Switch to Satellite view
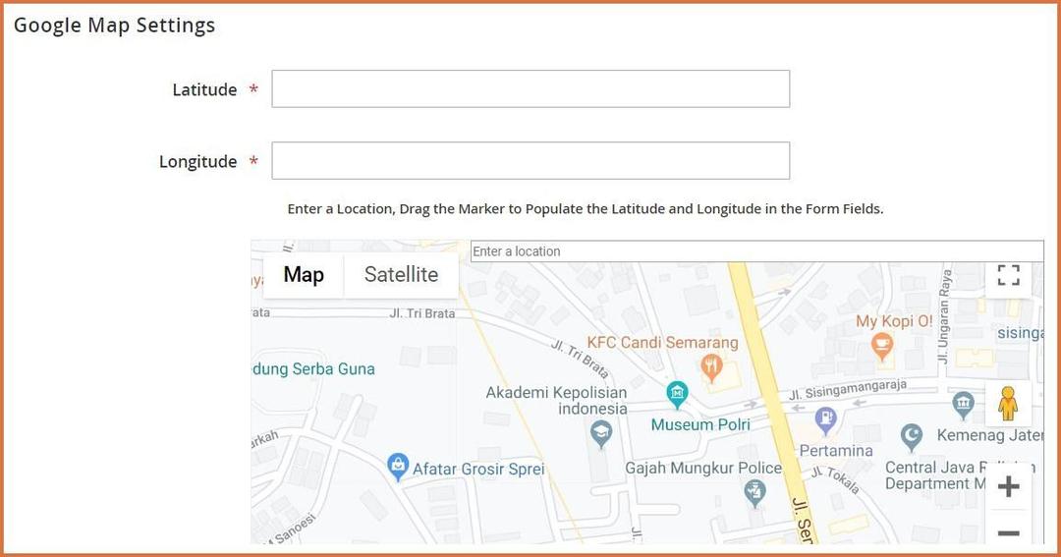The width and height of the screenshot is (1061, 557). 401,275
